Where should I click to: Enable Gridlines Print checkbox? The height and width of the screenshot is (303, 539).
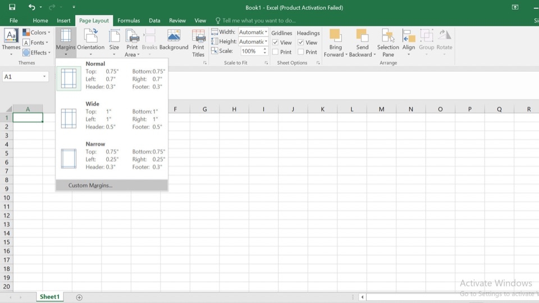pos(275,52)
